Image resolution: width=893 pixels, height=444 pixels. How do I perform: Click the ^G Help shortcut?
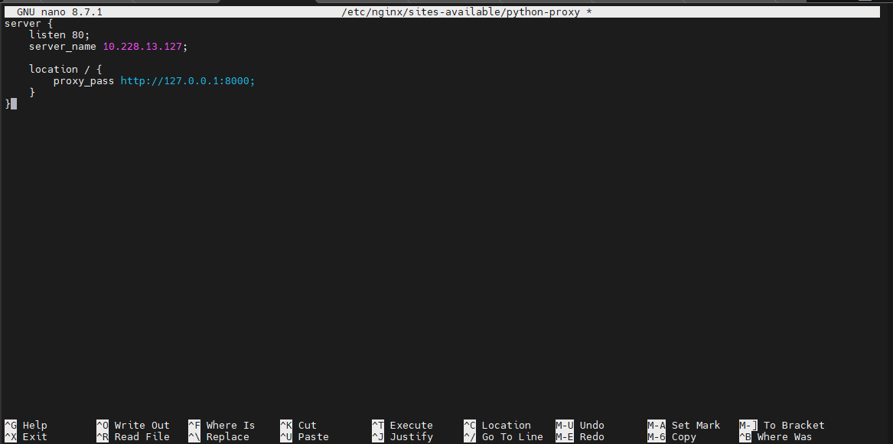(x=25, y=425)
